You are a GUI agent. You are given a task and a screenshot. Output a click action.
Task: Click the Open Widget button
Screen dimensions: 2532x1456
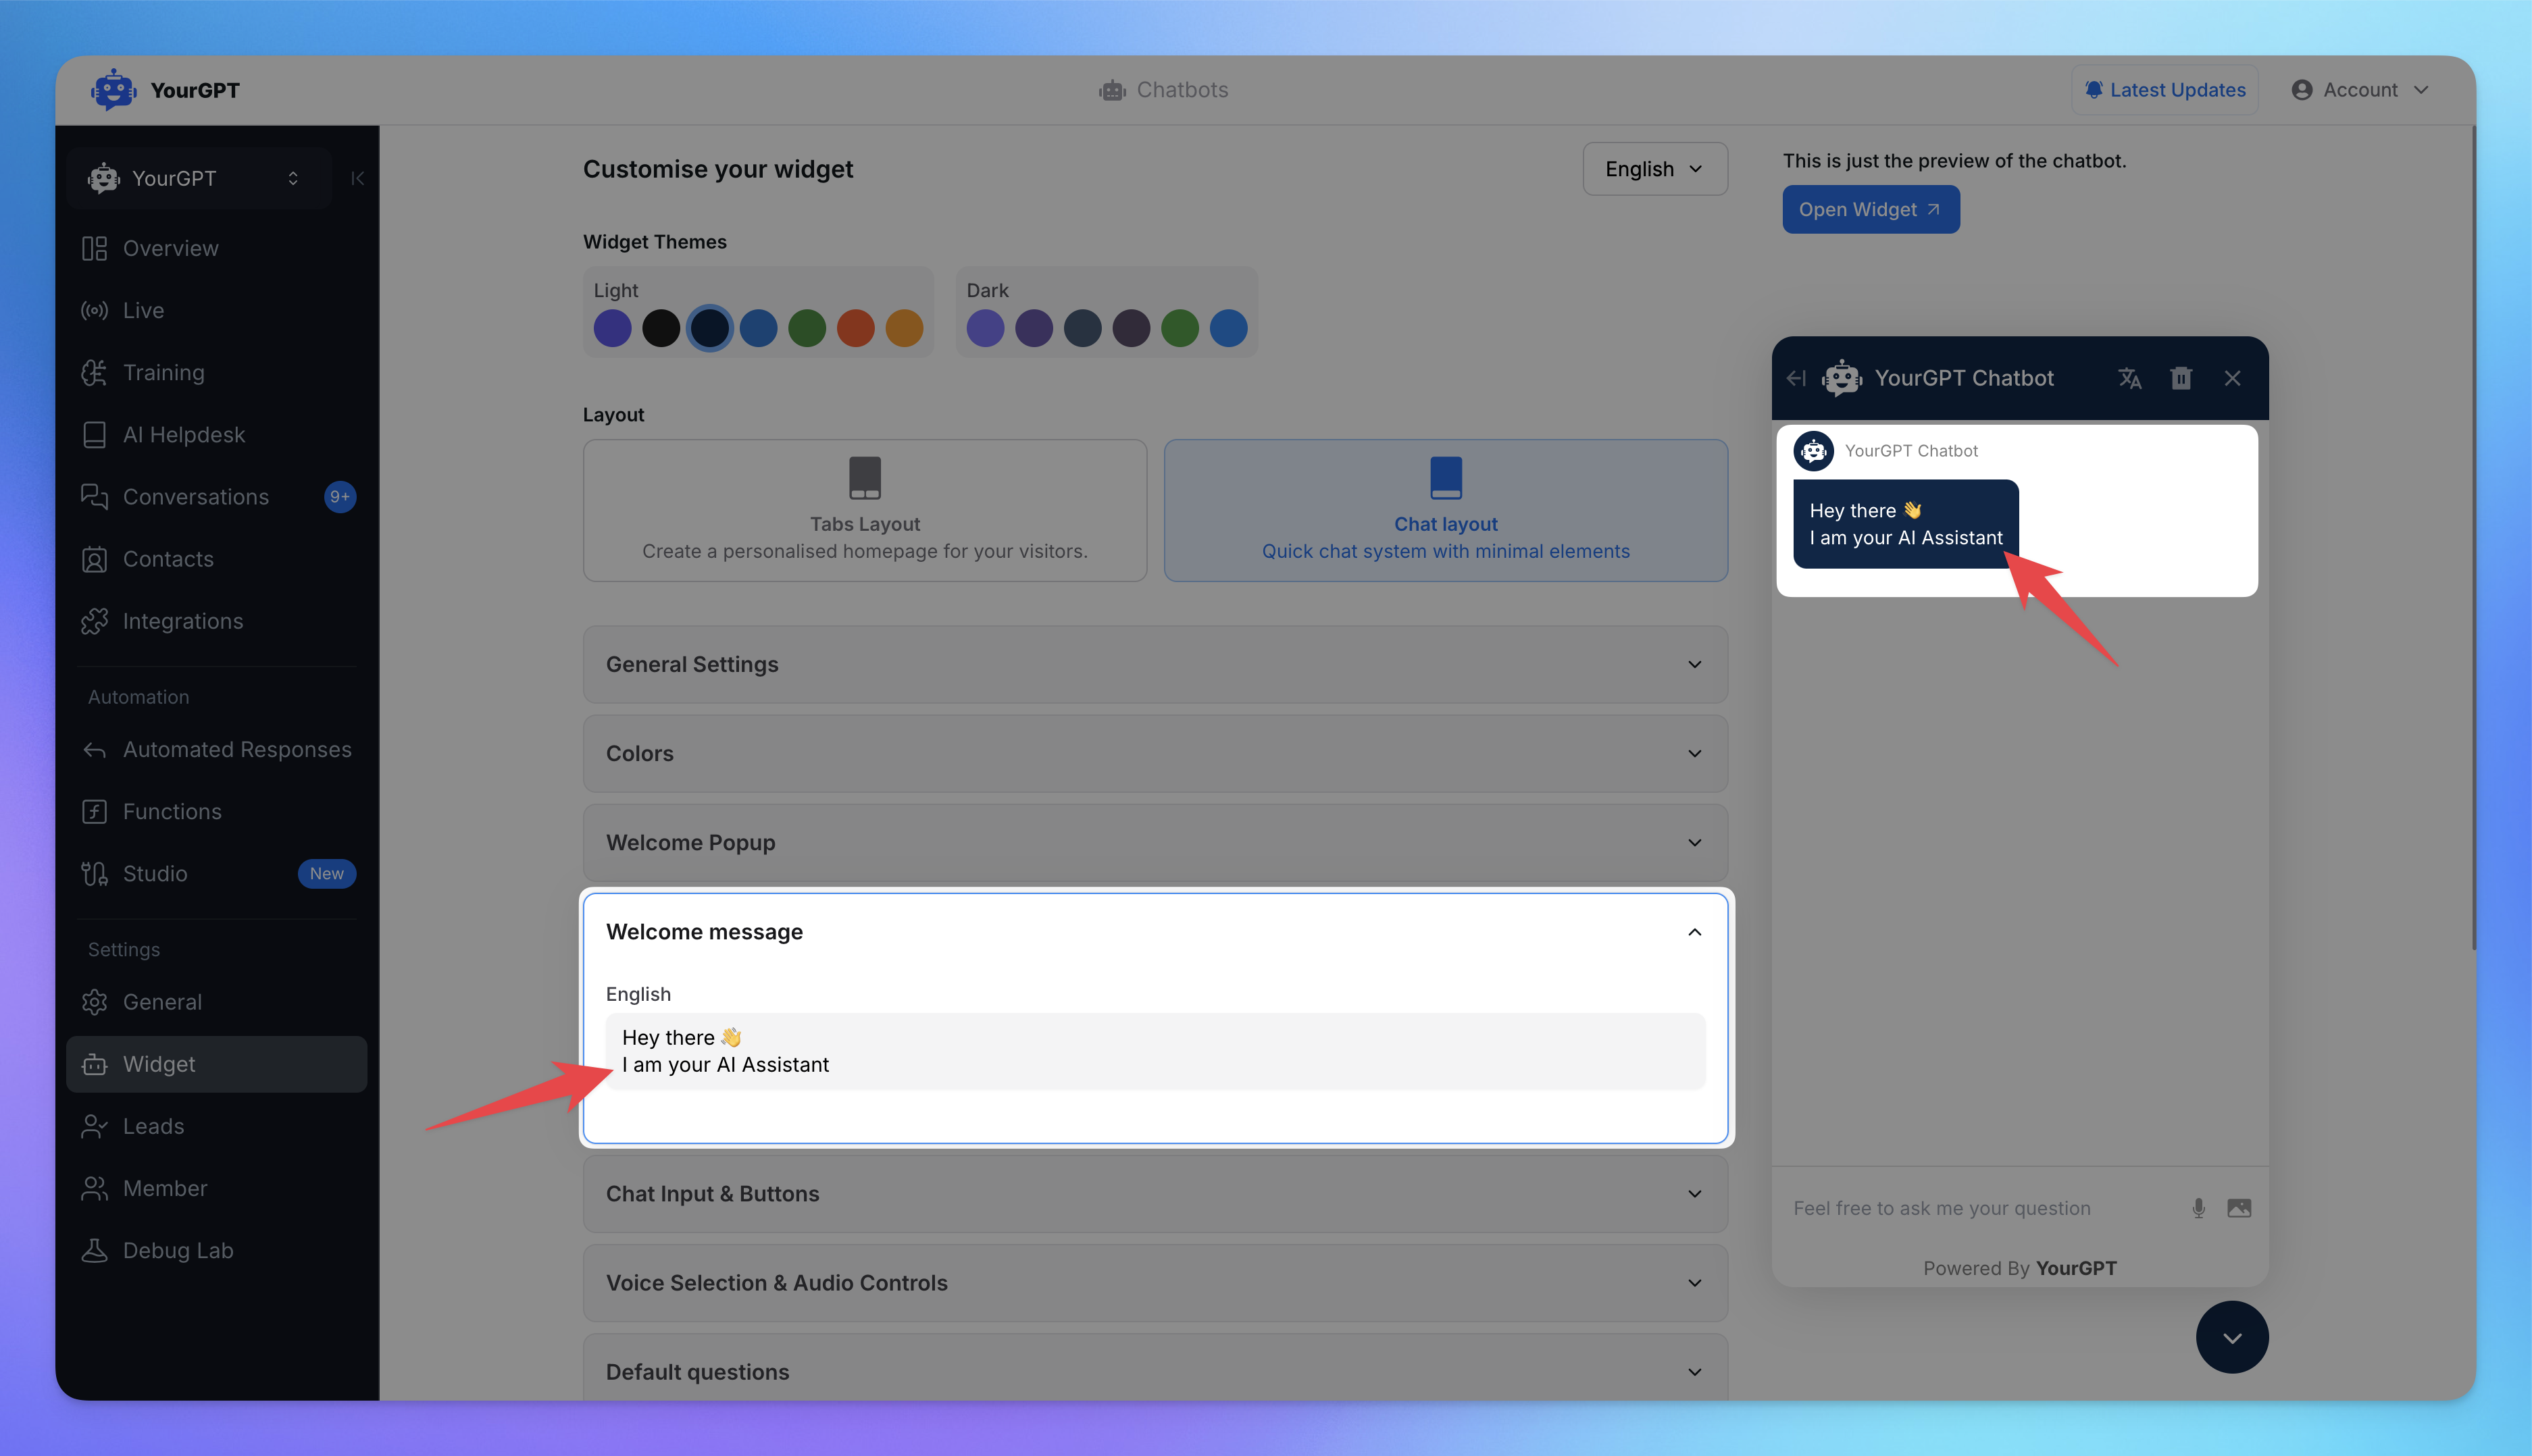(x=1870, y=209)
